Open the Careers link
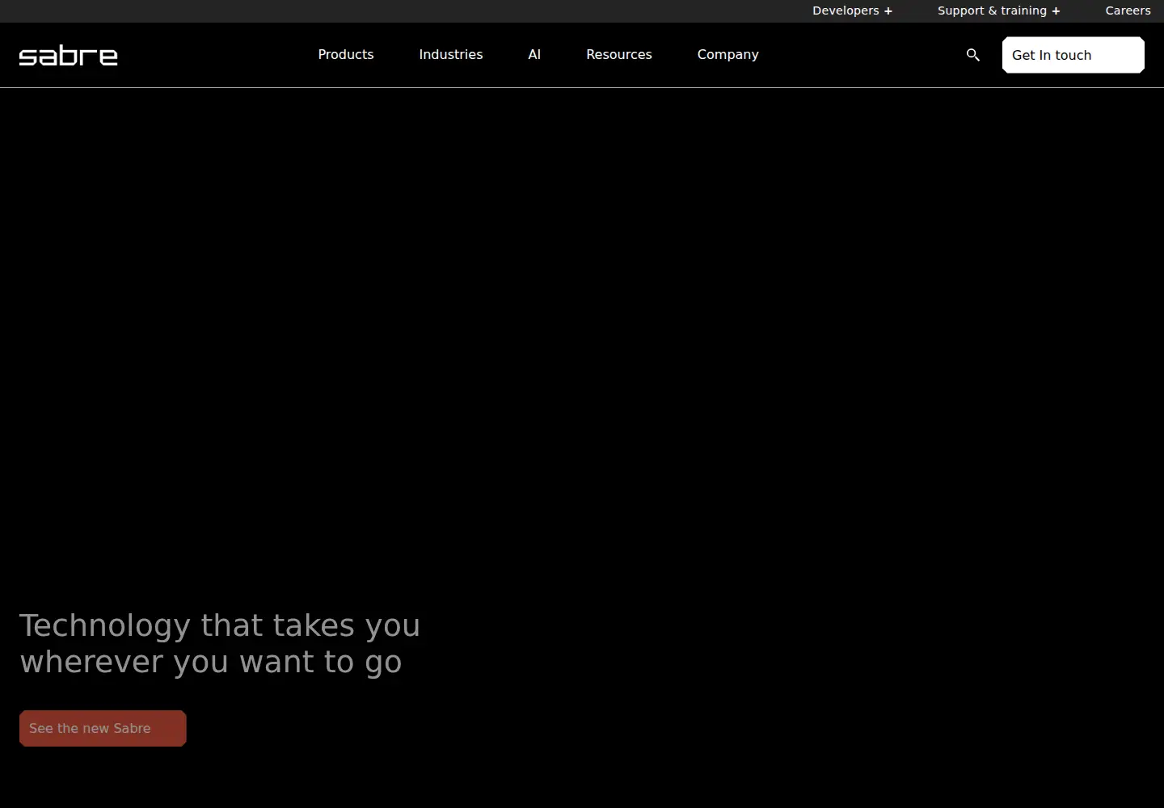This screenshot has height=808, width=1164. click(x=1128, y=11)
